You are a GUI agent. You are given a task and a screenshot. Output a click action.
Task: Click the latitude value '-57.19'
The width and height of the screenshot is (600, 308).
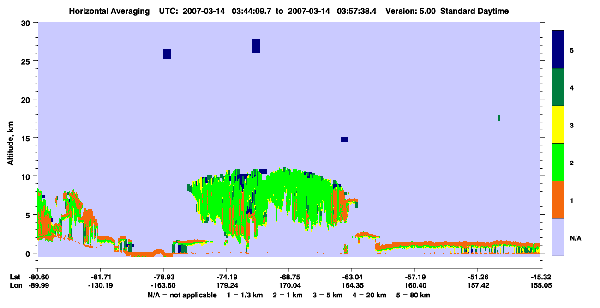[x=414, y=277]
